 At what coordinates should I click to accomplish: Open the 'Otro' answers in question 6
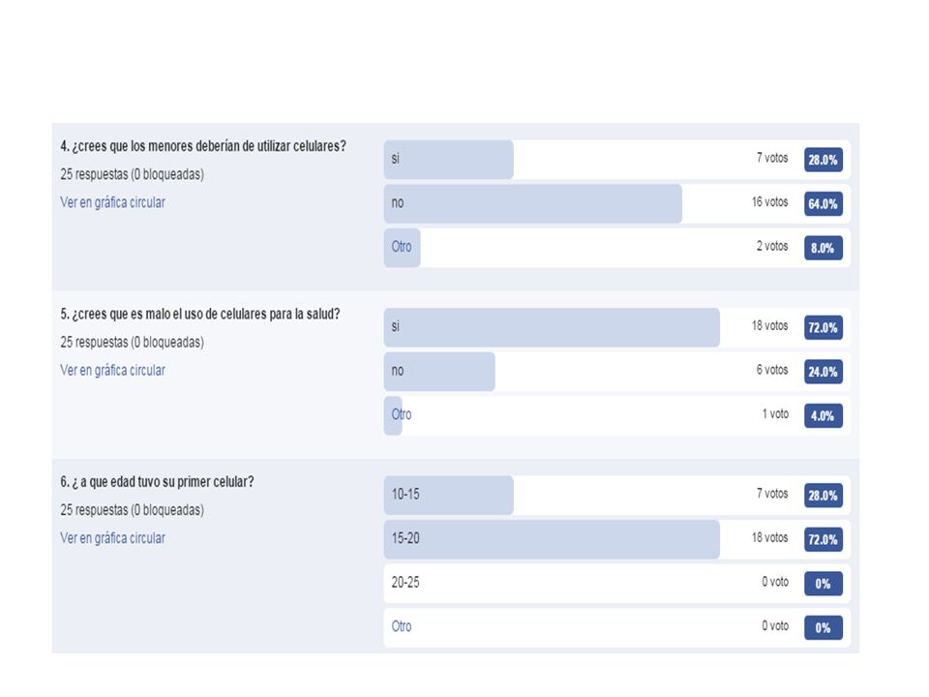[x=401, y=626]
